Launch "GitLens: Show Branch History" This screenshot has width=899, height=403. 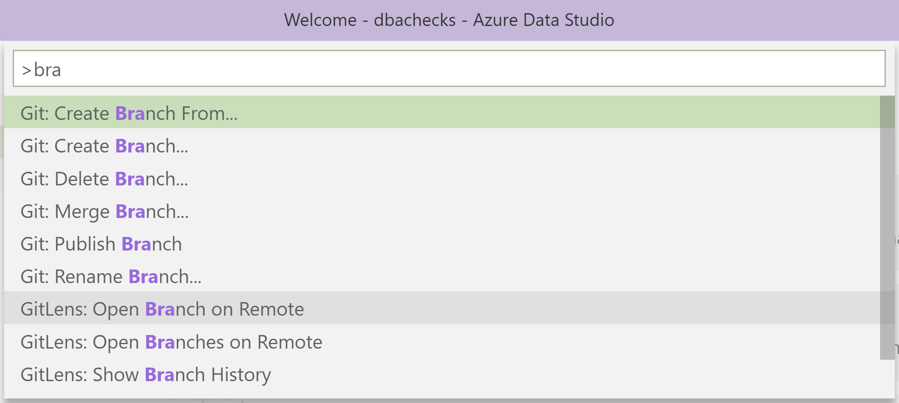[146, 375]
